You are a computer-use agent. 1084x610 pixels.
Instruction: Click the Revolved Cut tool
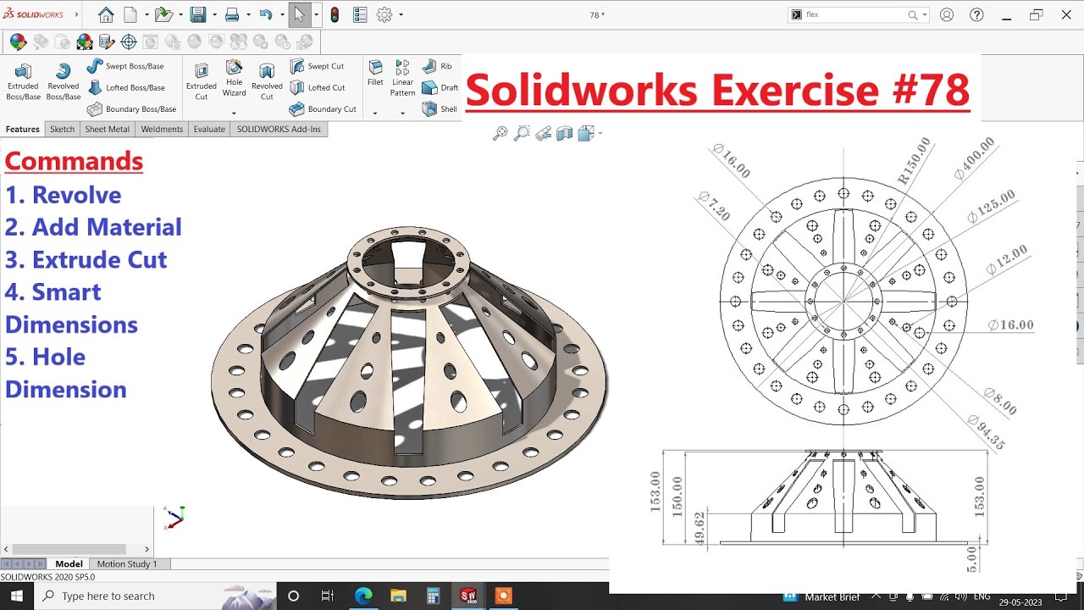click(x=267, y=81)
